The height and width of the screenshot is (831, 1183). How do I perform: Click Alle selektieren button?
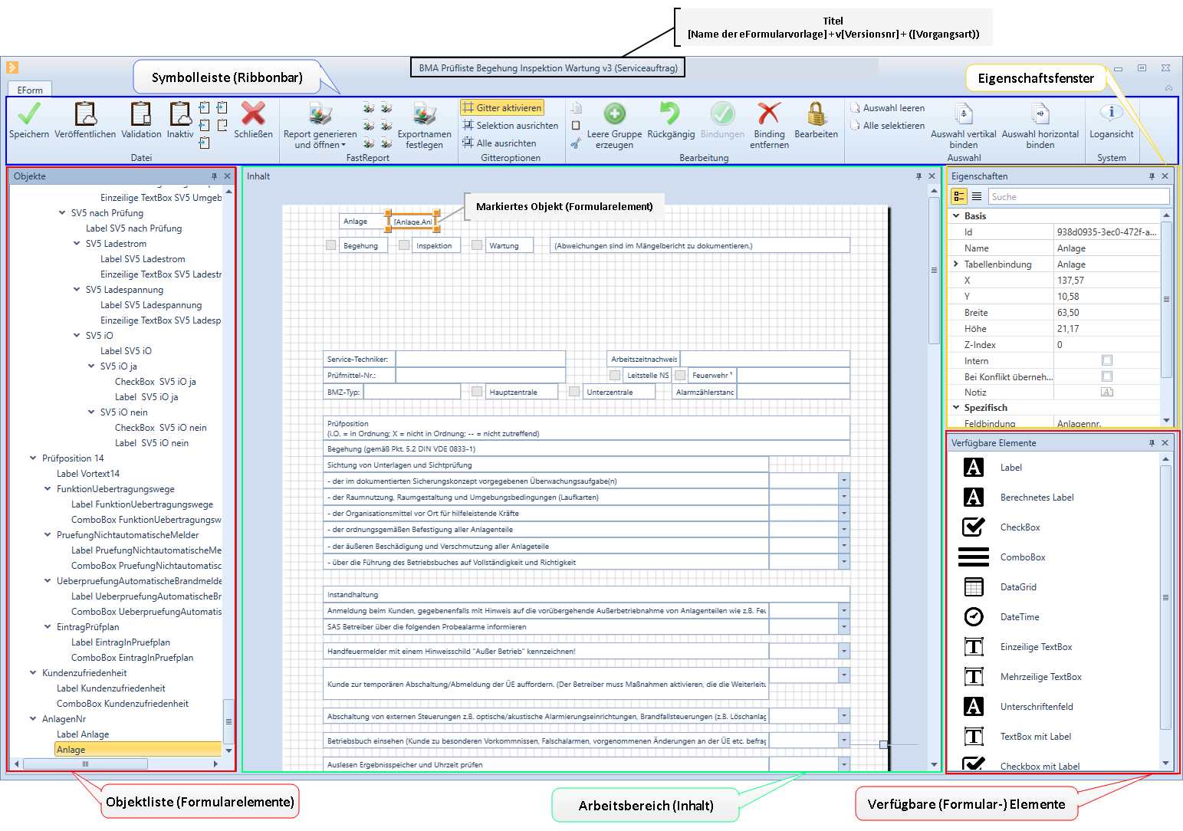point(892,126)
